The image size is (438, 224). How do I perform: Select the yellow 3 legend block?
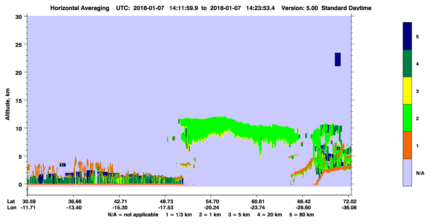click(407, 91)
